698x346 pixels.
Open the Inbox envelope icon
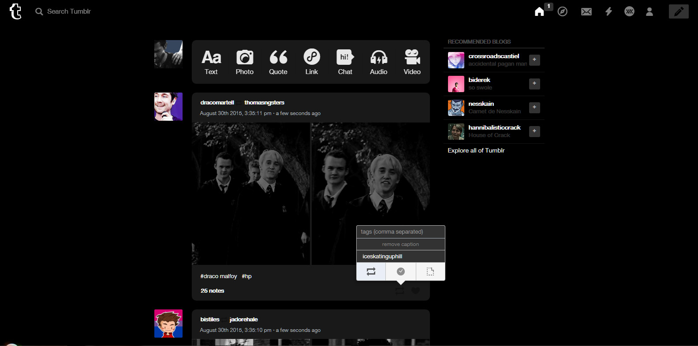[x=586, y=11]
